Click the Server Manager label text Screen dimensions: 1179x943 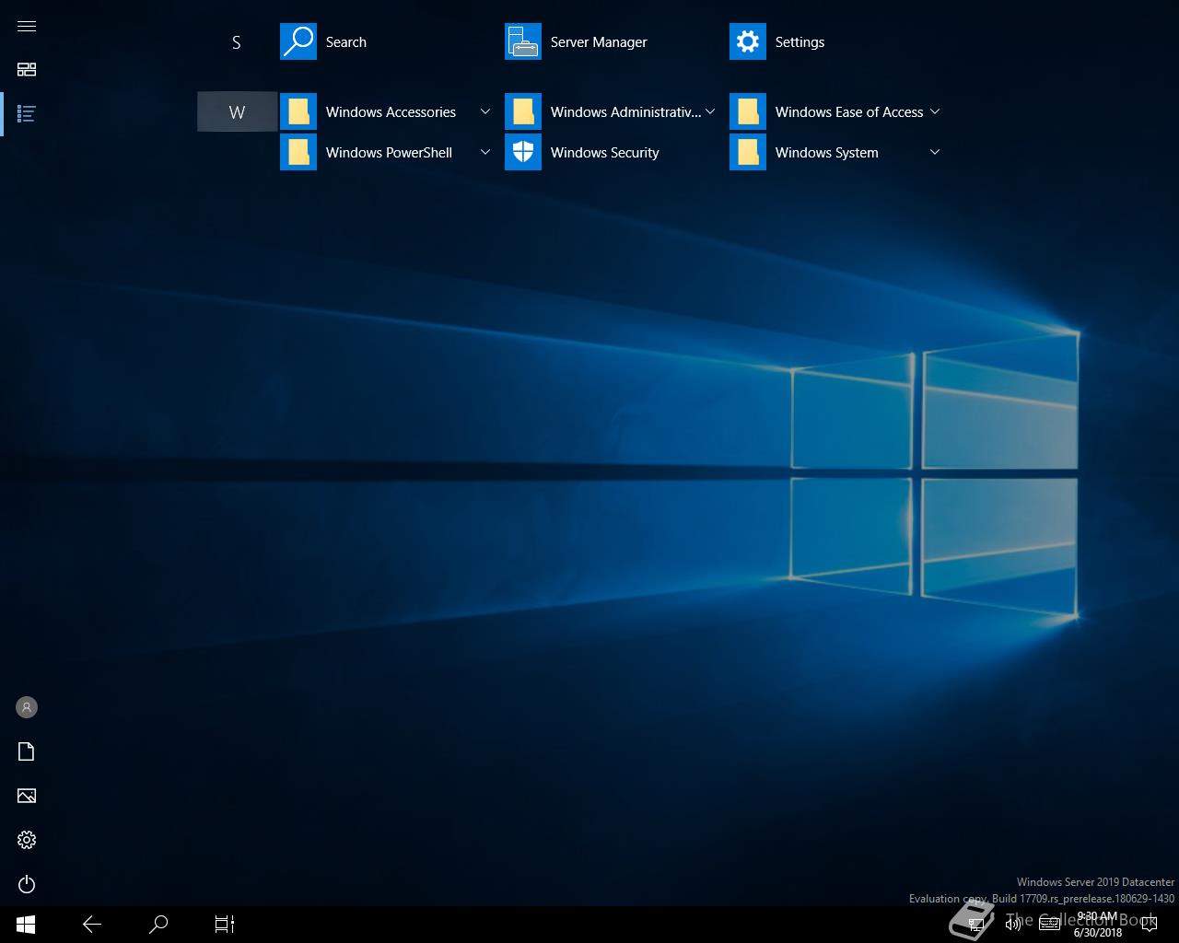[599, 42]
